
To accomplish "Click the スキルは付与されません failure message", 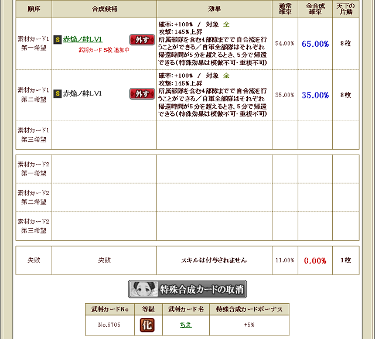I will [x=214, y=260].
